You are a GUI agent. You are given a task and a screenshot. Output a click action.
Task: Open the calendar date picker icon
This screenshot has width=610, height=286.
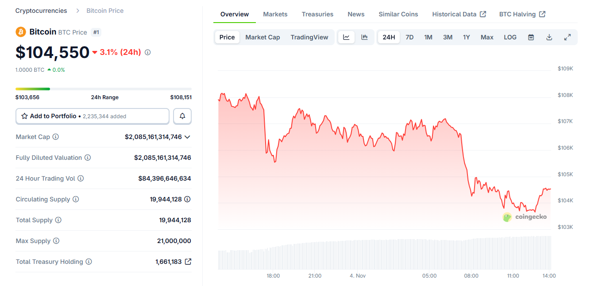531,37
